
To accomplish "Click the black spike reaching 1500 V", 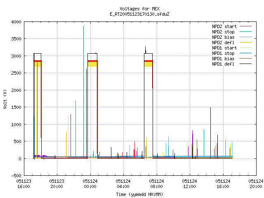I will tap(210, 133).
